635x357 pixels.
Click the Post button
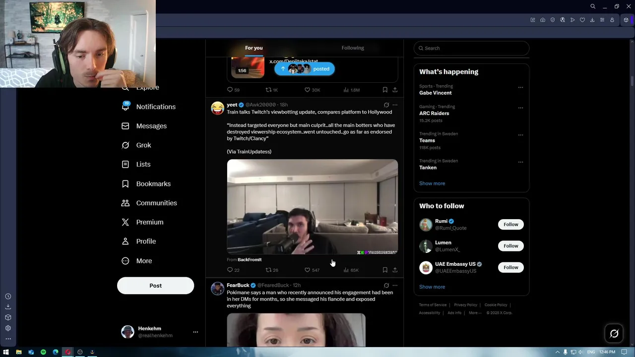pyautogui.click(x=155, y=286)
